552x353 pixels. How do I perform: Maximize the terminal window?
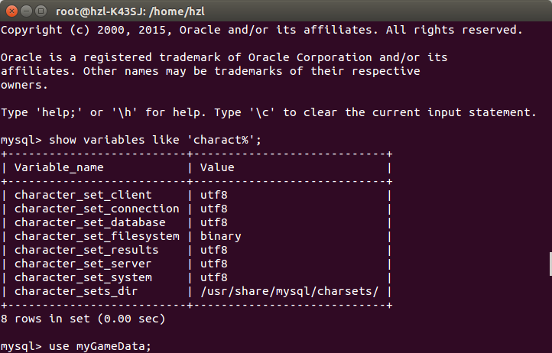tap(41, 11)
